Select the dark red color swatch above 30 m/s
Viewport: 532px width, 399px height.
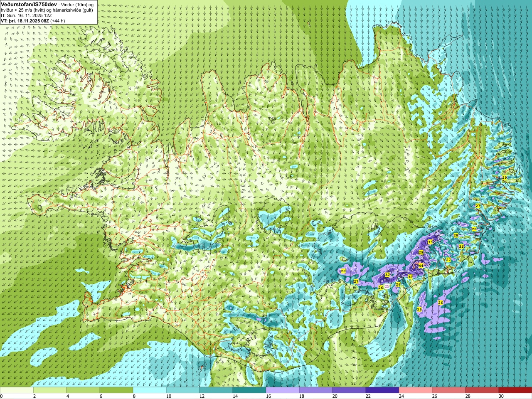click(x=515, y=390)
